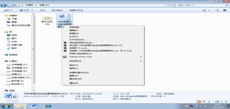The height and width of the screenshot is (109, 230).
Task: Click the Windows Start orb
Action: pos(6,105)
